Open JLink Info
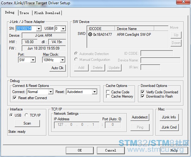This screenshot has width=191, height=157. click(169, 117)
